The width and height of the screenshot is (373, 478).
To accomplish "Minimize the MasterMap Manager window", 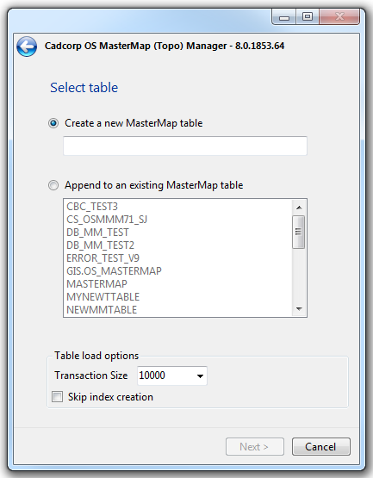I will [x=283, y=17].
